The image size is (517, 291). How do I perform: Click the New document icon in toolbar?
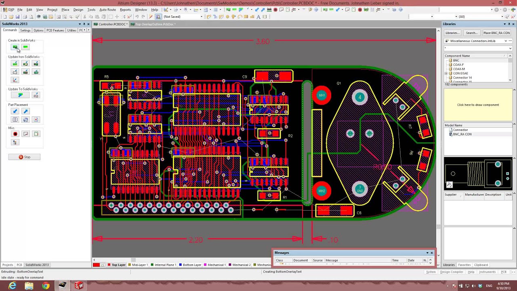(5, 17)
